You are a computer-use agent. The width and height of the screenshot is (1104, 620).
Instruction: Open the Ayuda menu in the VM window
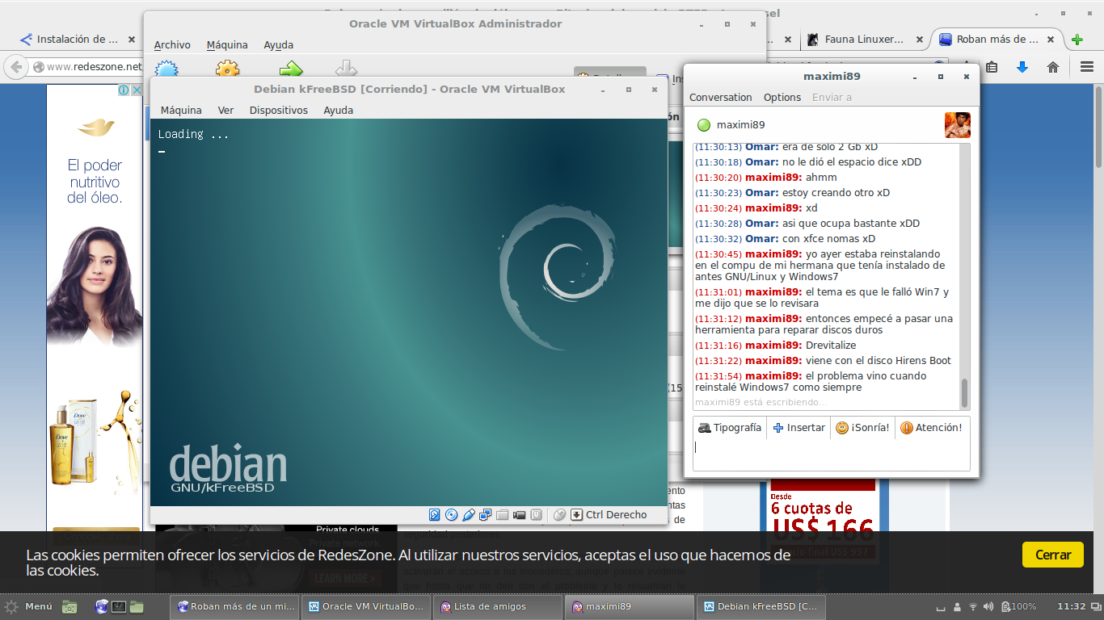click(338, 110)
